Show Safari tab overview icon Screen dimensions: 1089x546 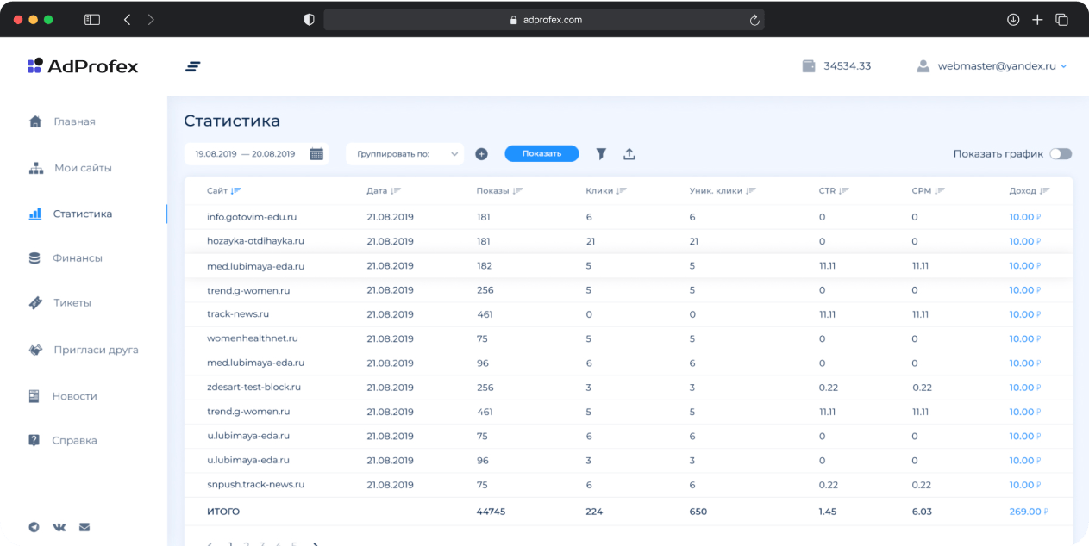1061,19
